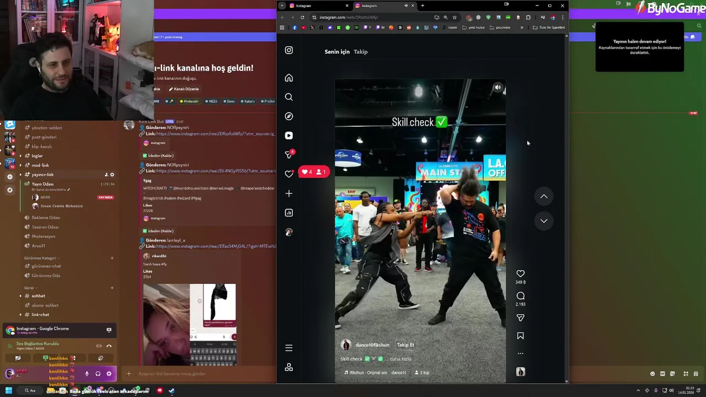Open the hamburger More menu in Instagram
The width and height of the screenshot is (706, 397).
[x=288, y=348]
